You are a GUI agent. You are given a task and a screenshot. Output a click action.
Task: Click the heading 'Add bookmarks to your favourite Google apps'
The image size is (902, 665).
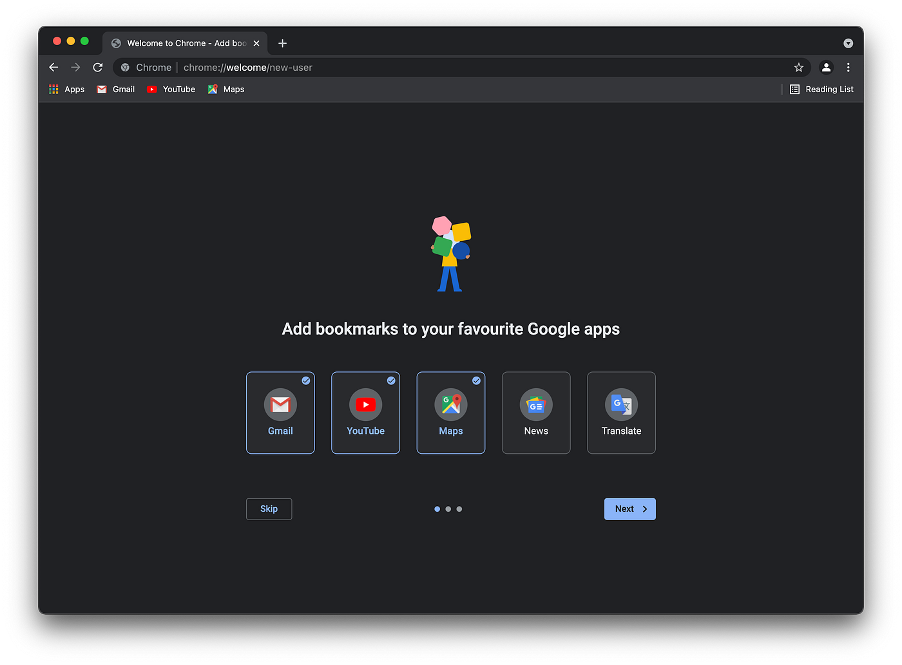pos(451,329)
